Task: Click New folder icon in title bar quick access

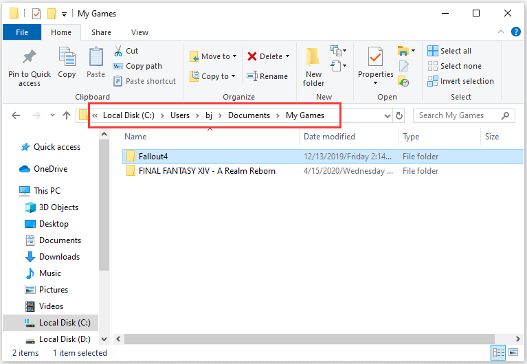Action: click(x=52, y=14)
